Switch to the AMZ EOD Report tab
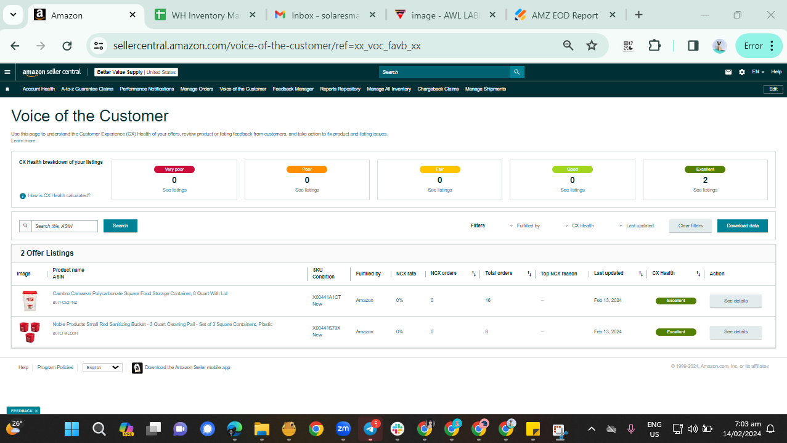This screenshot has height=443, width=787. [x=564, y=15]
